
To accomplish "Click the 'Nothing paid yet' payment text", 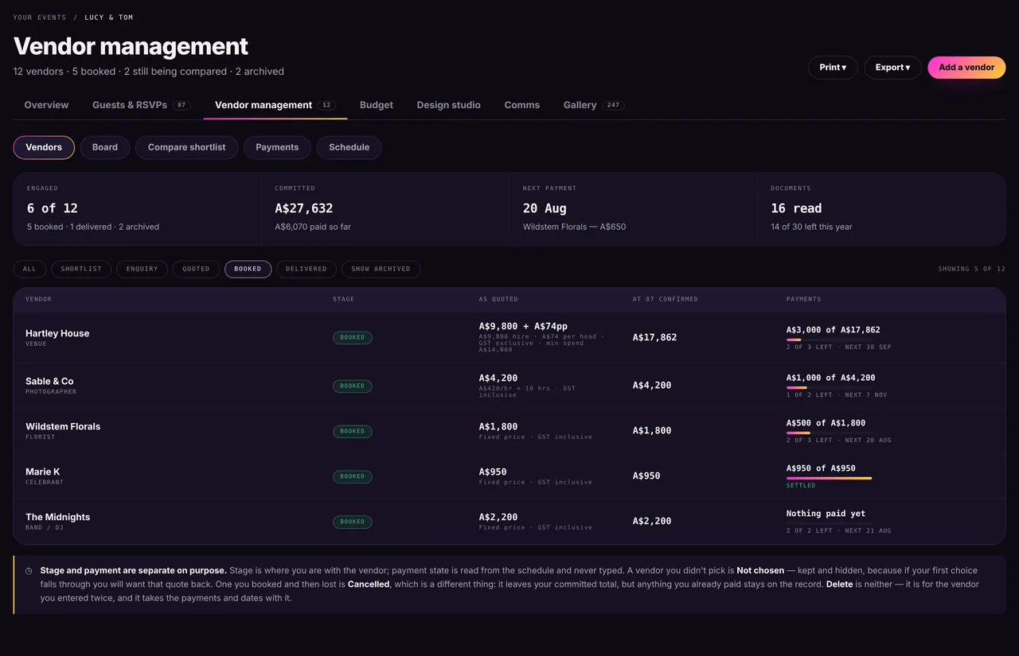I will [x=826, y=514].
